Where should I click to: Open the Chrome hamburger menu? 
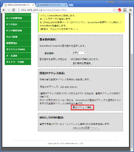(130, 10)
